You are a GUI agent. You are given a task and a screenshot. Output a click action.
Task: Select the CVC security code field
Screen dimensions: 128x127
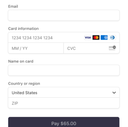pos(92,48)
